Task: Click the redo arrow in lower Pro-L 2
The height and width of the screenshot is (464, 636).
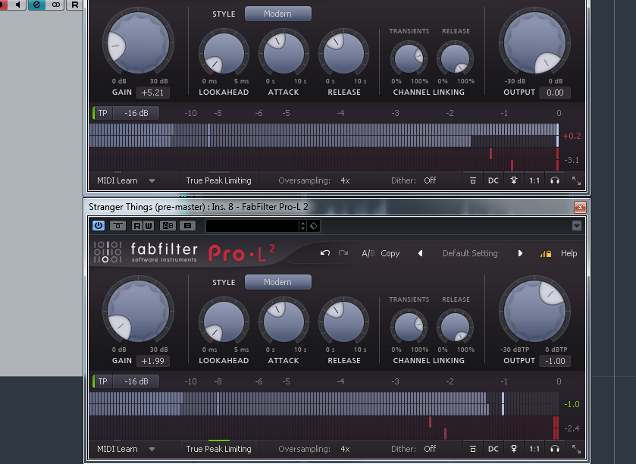Action: coord(343,253)
